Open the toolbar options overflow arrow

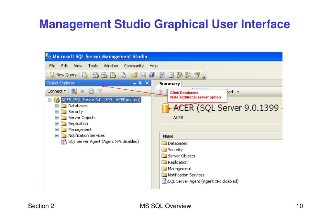[204, 77]
